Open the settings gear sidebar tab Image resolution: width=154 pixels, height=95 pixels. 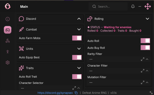coord(7,63)
